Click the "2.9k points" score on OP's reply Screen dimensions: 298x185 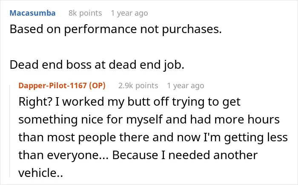(x=138, y=86)
